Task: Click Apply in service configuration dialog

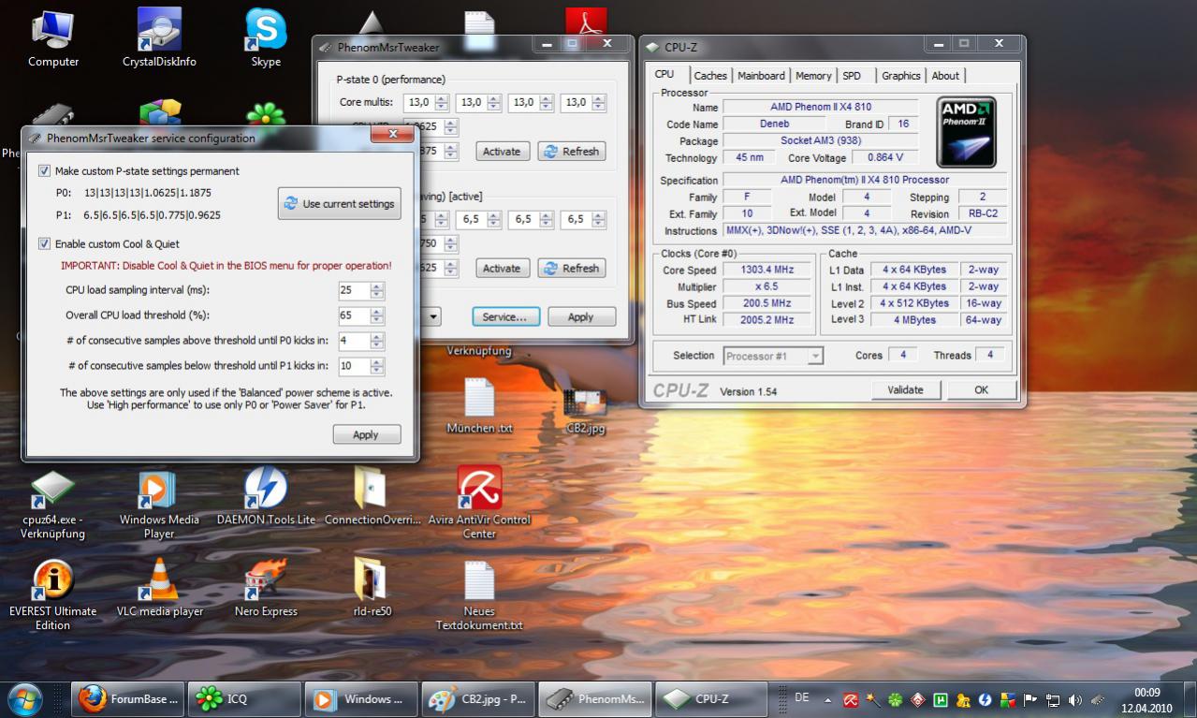Action: [x=366, y=434]
